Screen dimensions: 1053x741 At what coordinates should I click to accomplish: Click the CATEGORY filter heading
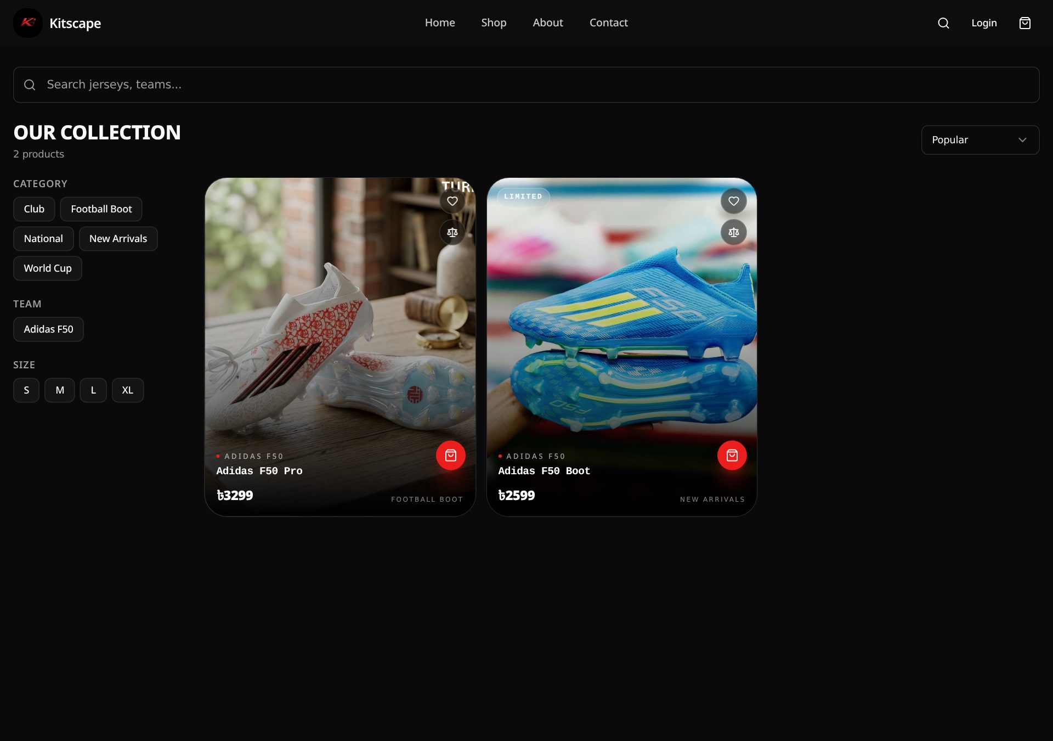[40, 184]
